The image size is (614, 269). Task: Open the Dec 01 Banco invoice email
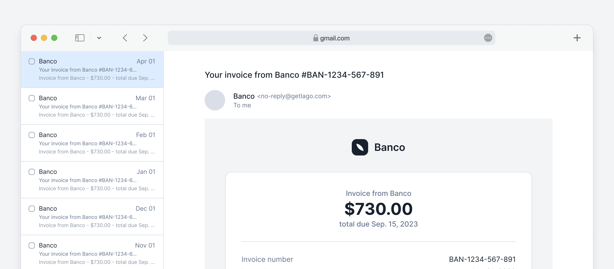[92, 217]
